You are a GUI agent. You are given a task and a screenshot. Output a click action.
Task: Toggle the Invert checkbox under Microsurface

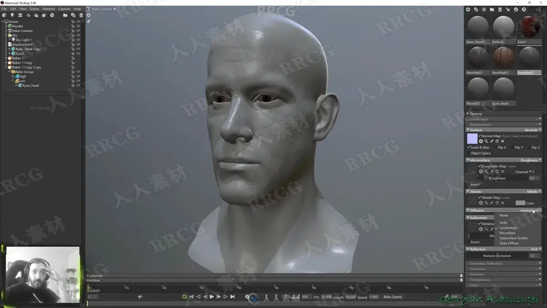469,185
